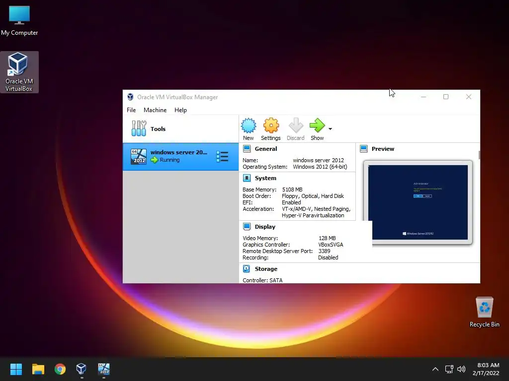Click the Preview section header
Screen dimensions: 509x381
pos(383,149)
